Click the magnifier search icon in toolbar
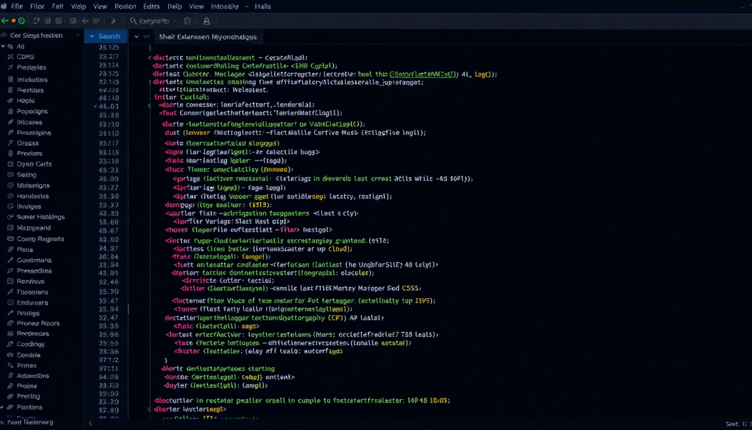The width and height of the screenshot is (752, 430). click(x=133, y=21)
